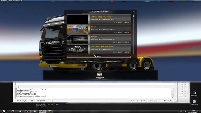Screen dimensions: 201x113
Task: Click the save name input field
Action: (x=99, y=56)
